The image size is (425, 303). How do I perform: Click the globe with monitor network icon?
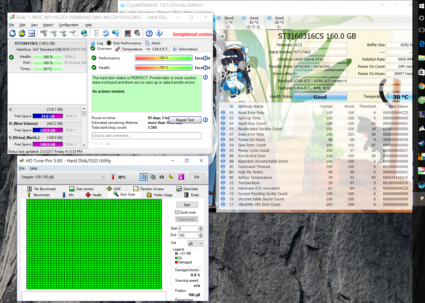click(x=115, y=33)
